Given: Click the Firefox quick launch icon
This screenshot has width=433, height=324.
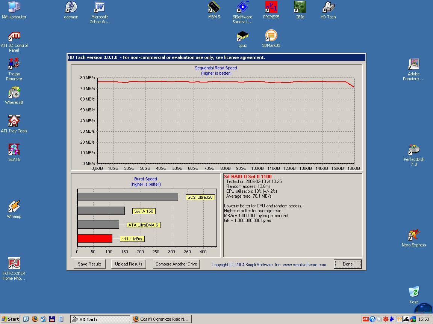Looking at the screenshot, I should 35,319.
